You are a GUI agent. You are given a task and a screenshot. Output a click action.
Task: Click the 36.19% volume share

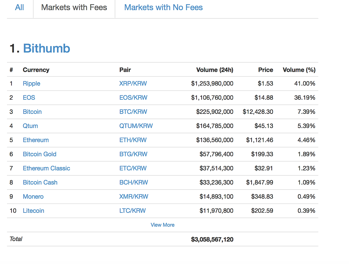pyautogui.click(x=305, y=98)
